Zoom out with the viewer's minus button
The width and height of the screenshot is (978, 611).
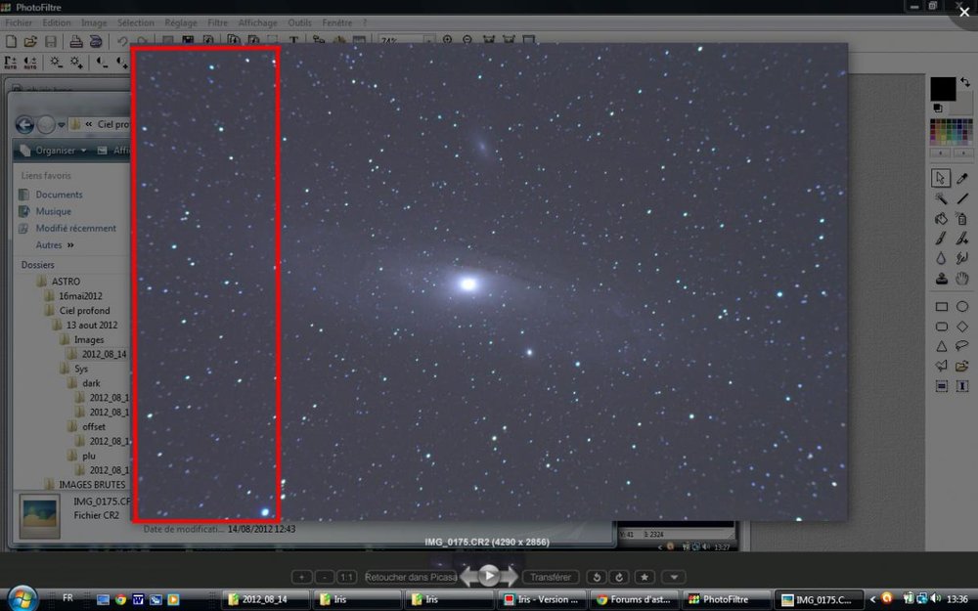point(325,578)
